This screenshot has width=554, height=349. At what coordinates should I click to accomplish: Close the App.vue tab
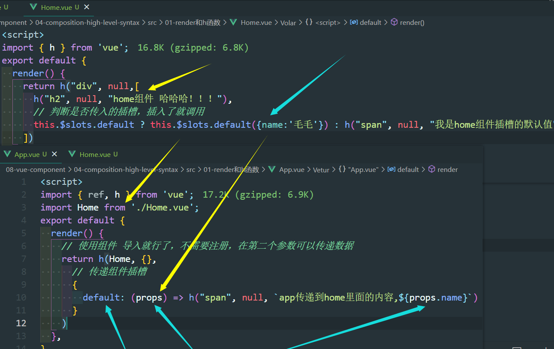54,153
